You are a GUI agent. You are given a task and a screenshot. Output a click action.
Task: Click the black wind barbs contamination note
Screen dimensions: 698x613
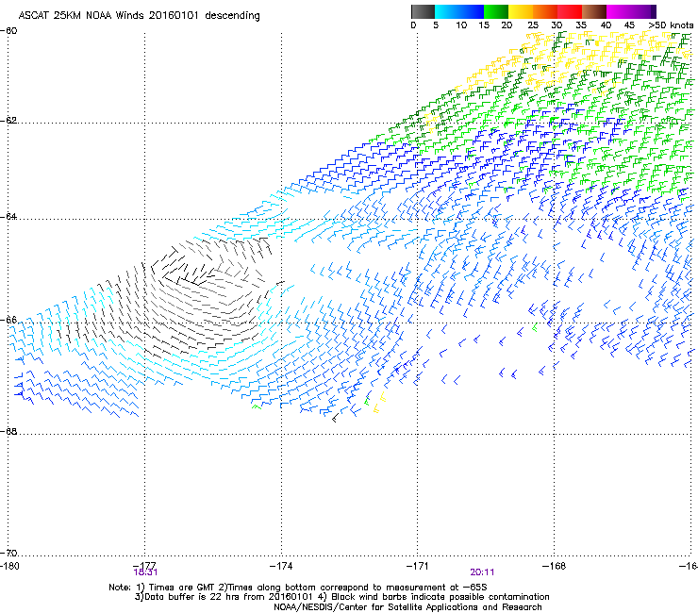click(434, 597)
